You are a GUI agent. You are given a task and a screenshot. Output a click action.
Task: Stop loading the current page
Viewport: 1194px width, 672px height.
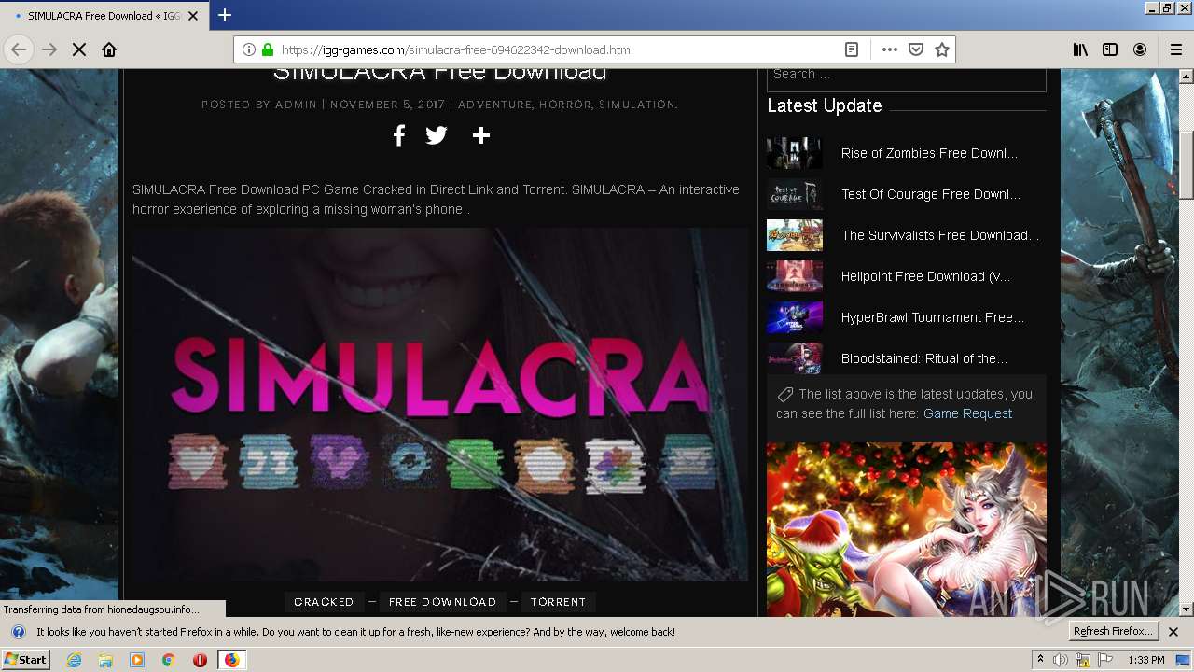coord(79,49)
